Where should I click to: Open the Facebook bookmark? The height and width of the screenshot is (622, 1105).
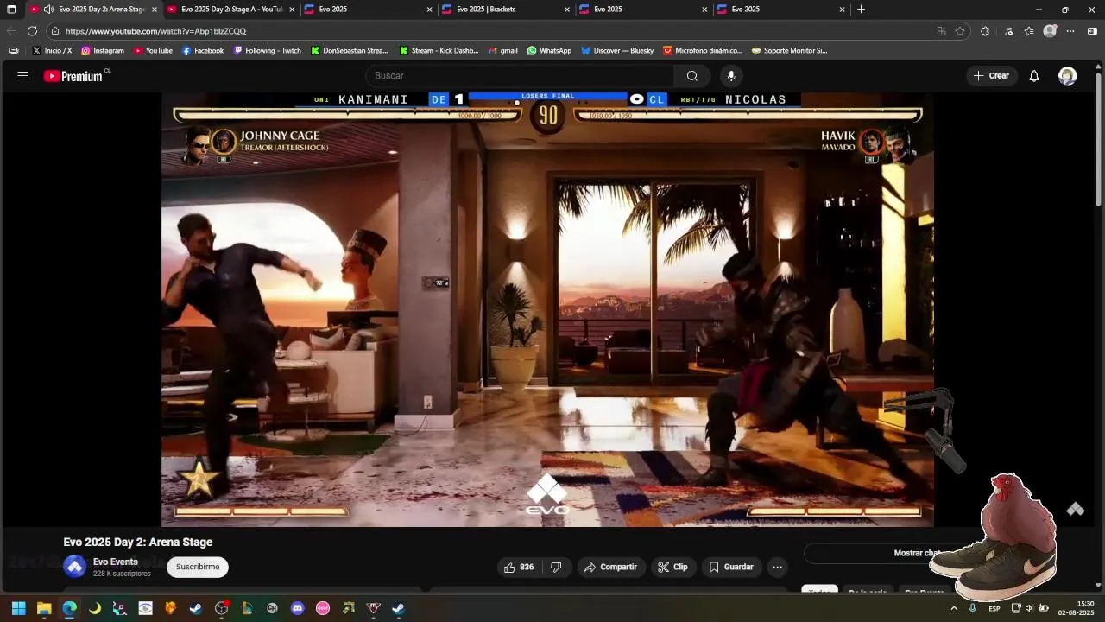coord(203,51)
